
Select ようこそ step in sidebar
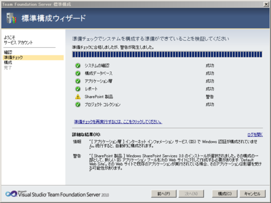coord(10,37)
